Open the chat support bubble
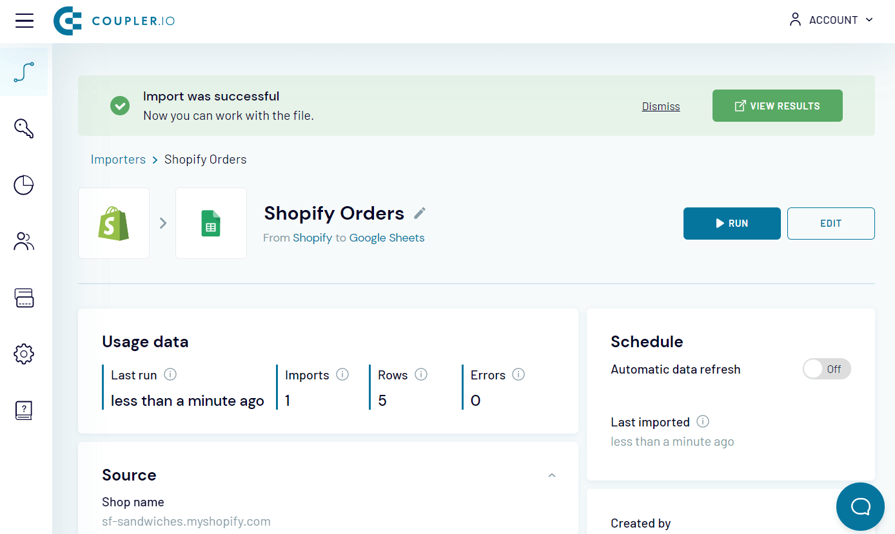 [x=860, y=506]
